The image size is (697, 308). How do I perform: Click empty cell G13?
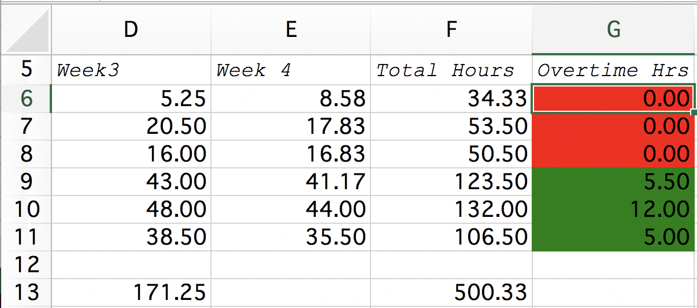(613, 292)
